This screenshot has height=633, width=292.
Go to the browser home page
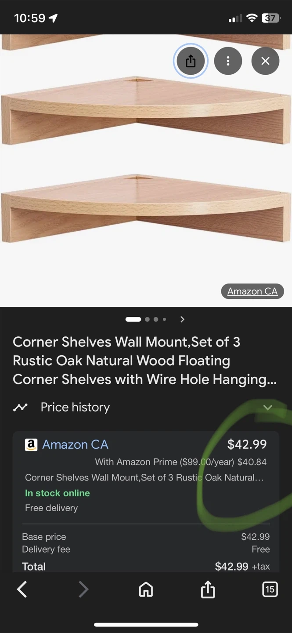(x=146, y=589)
